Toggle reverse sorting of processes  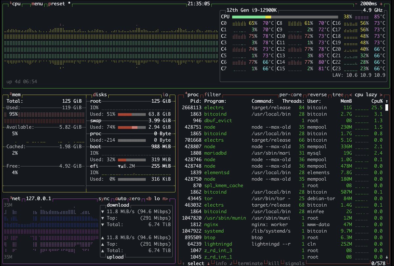point(317,94)
